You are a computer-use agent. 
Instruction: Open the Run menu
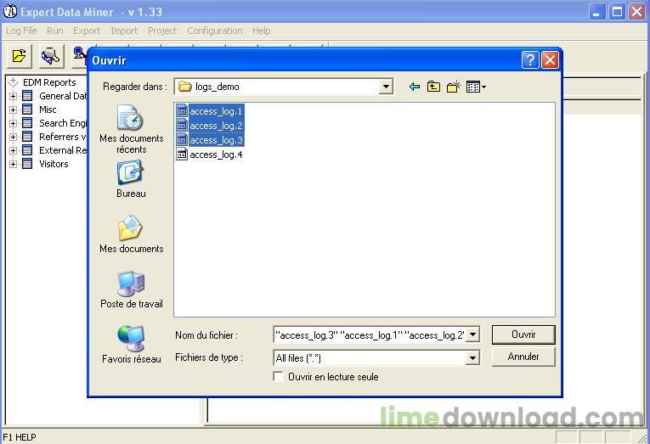coord(54,31)
